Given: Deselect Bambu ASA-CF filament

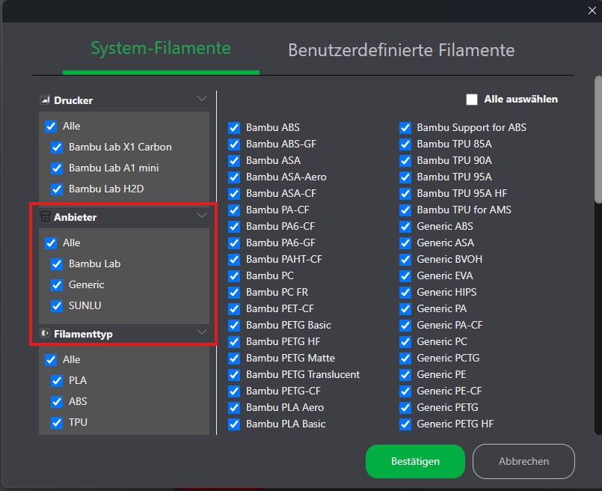Looking at the screenshot, I should (234, 194).
